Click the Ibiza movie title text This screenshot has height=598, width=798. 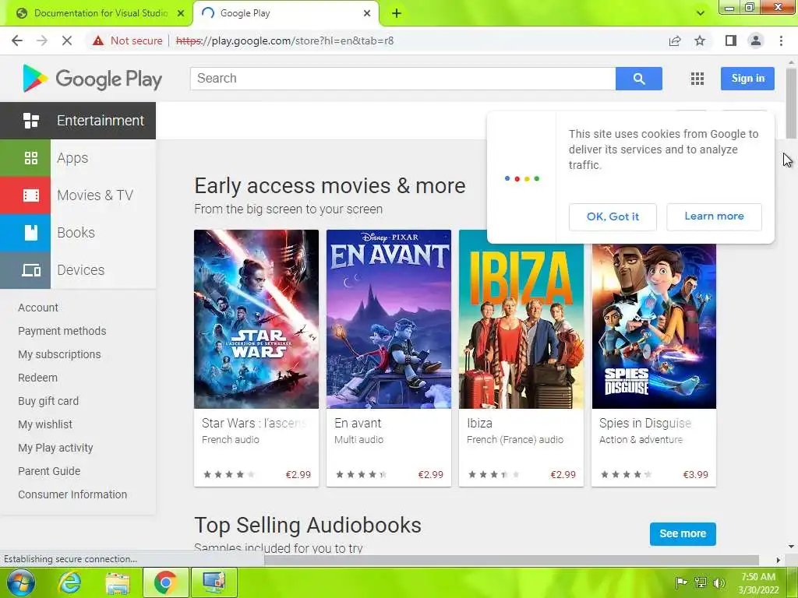pos(479,423)
